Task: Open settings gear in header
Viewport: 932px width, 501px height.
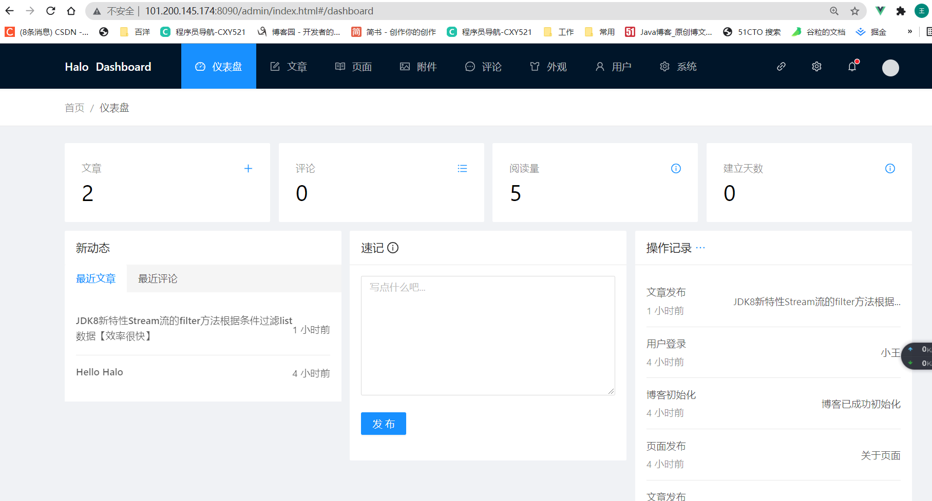Action: click(x=816, y=67)
